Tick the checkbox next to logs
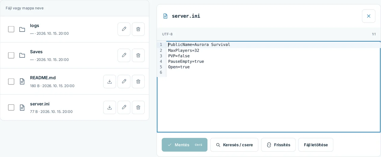Image resolution: width=381 pixels, height=157 pixels. pos(11,29)
